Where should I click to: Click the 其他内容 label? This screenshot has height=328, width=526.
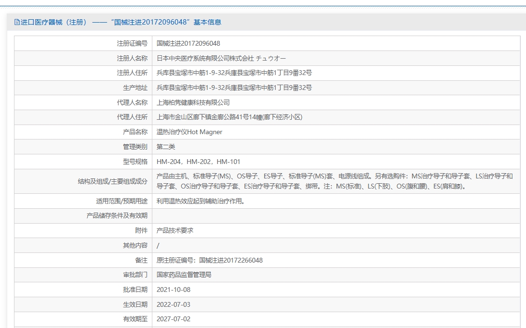pos(135,245)
